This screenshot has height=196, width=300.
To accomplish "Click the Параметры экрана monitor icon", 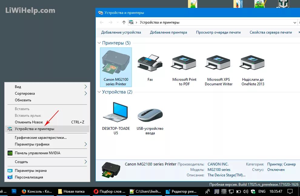I will coord(10,171).
